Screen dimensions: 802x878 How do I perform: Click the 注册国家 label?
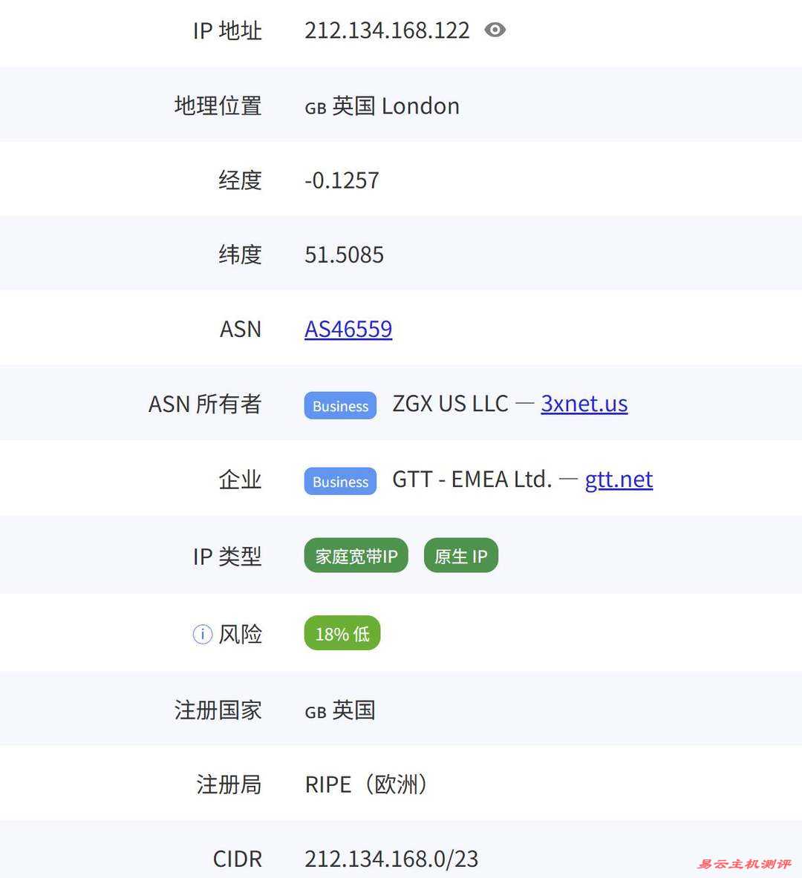click(218, 710)
